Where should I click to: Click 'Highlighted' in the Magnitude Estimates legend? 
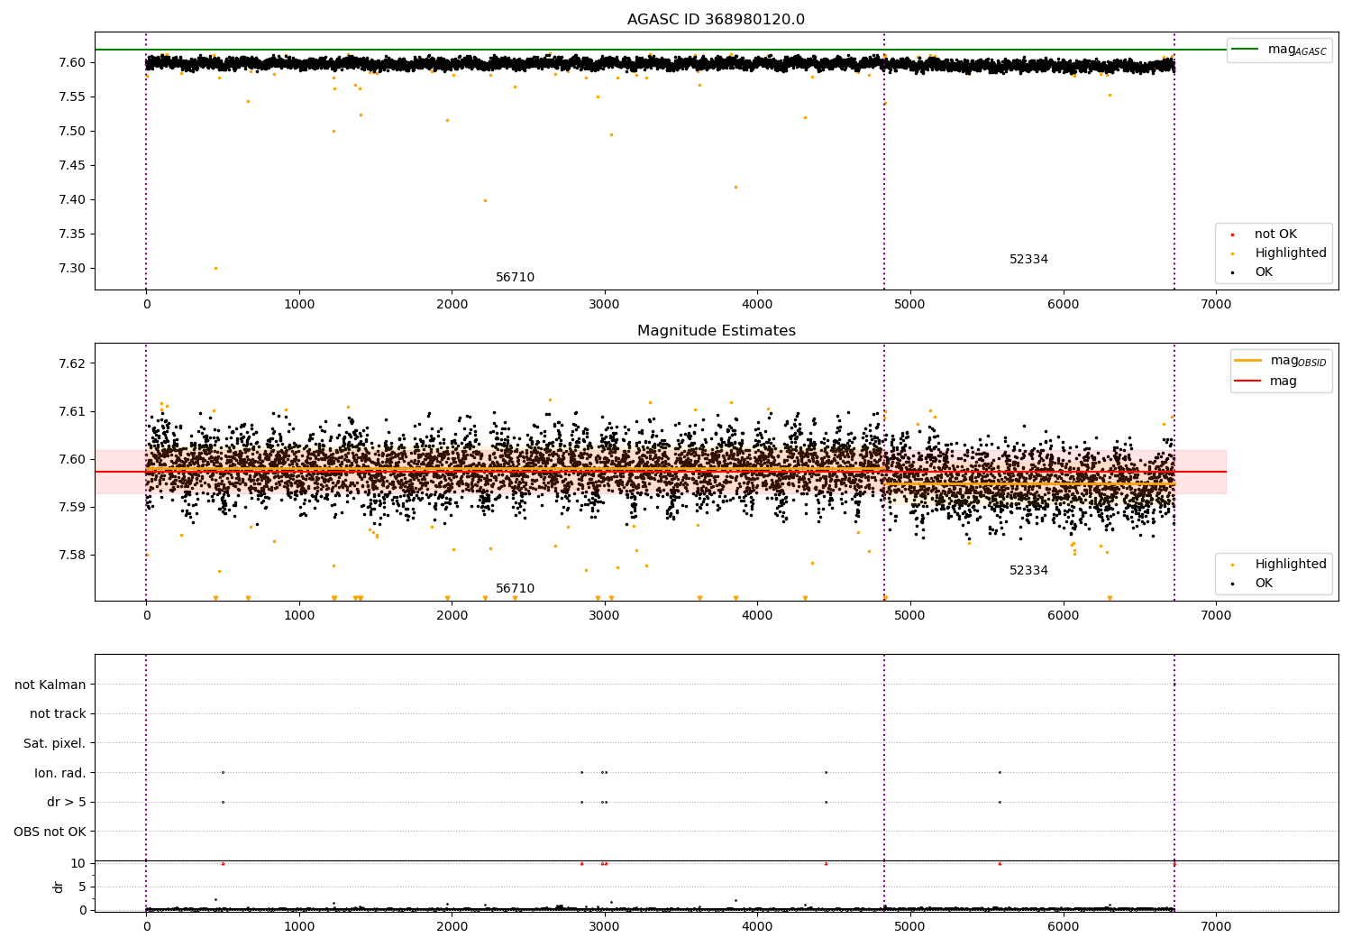tap(1291, 565)
